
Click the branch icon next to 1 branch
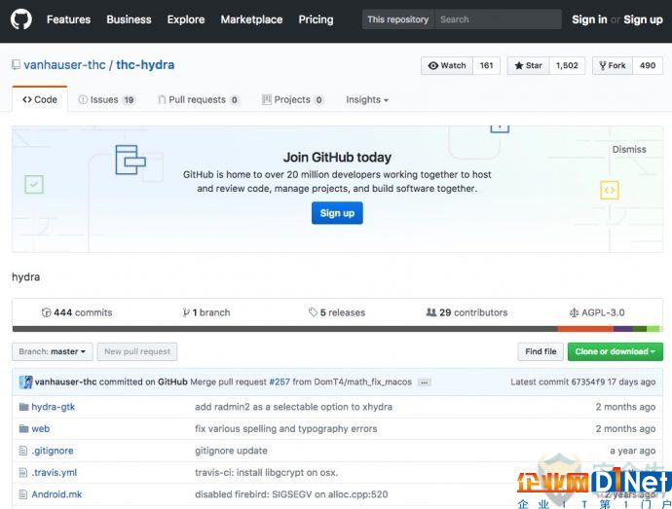[x=186, y=312]
